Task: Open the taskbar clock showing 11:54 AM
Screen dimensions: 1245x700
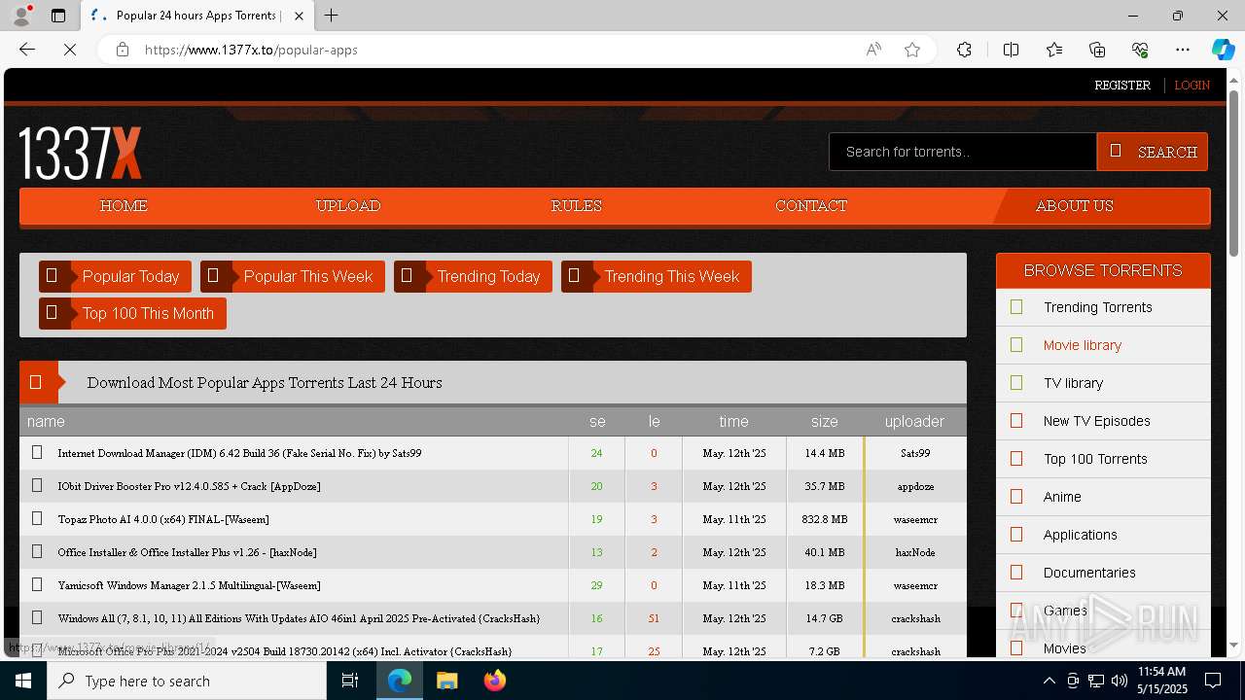Action: click(1161, 681)
